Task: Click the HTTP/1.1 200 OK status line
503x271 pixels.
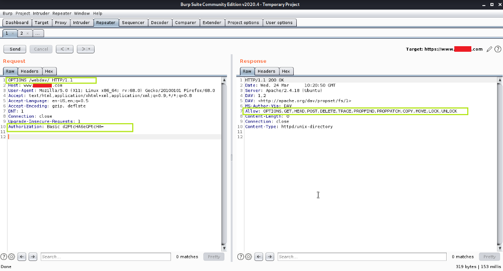Action: pyautogui.click(x=265, y=80)
